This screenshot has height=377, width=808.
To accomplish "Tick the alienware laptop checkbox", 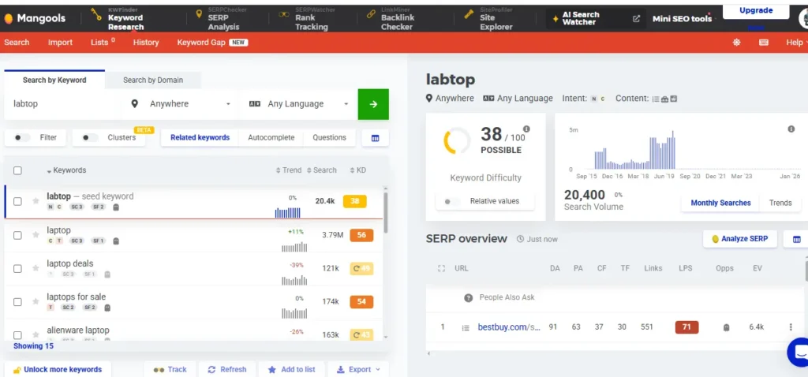I will pos(17,334).
